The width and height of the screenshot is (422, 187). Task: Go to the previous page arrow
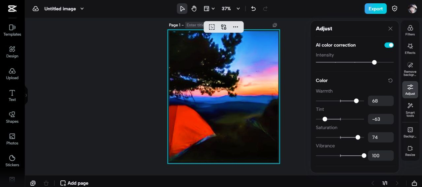[x=373, y=183]
